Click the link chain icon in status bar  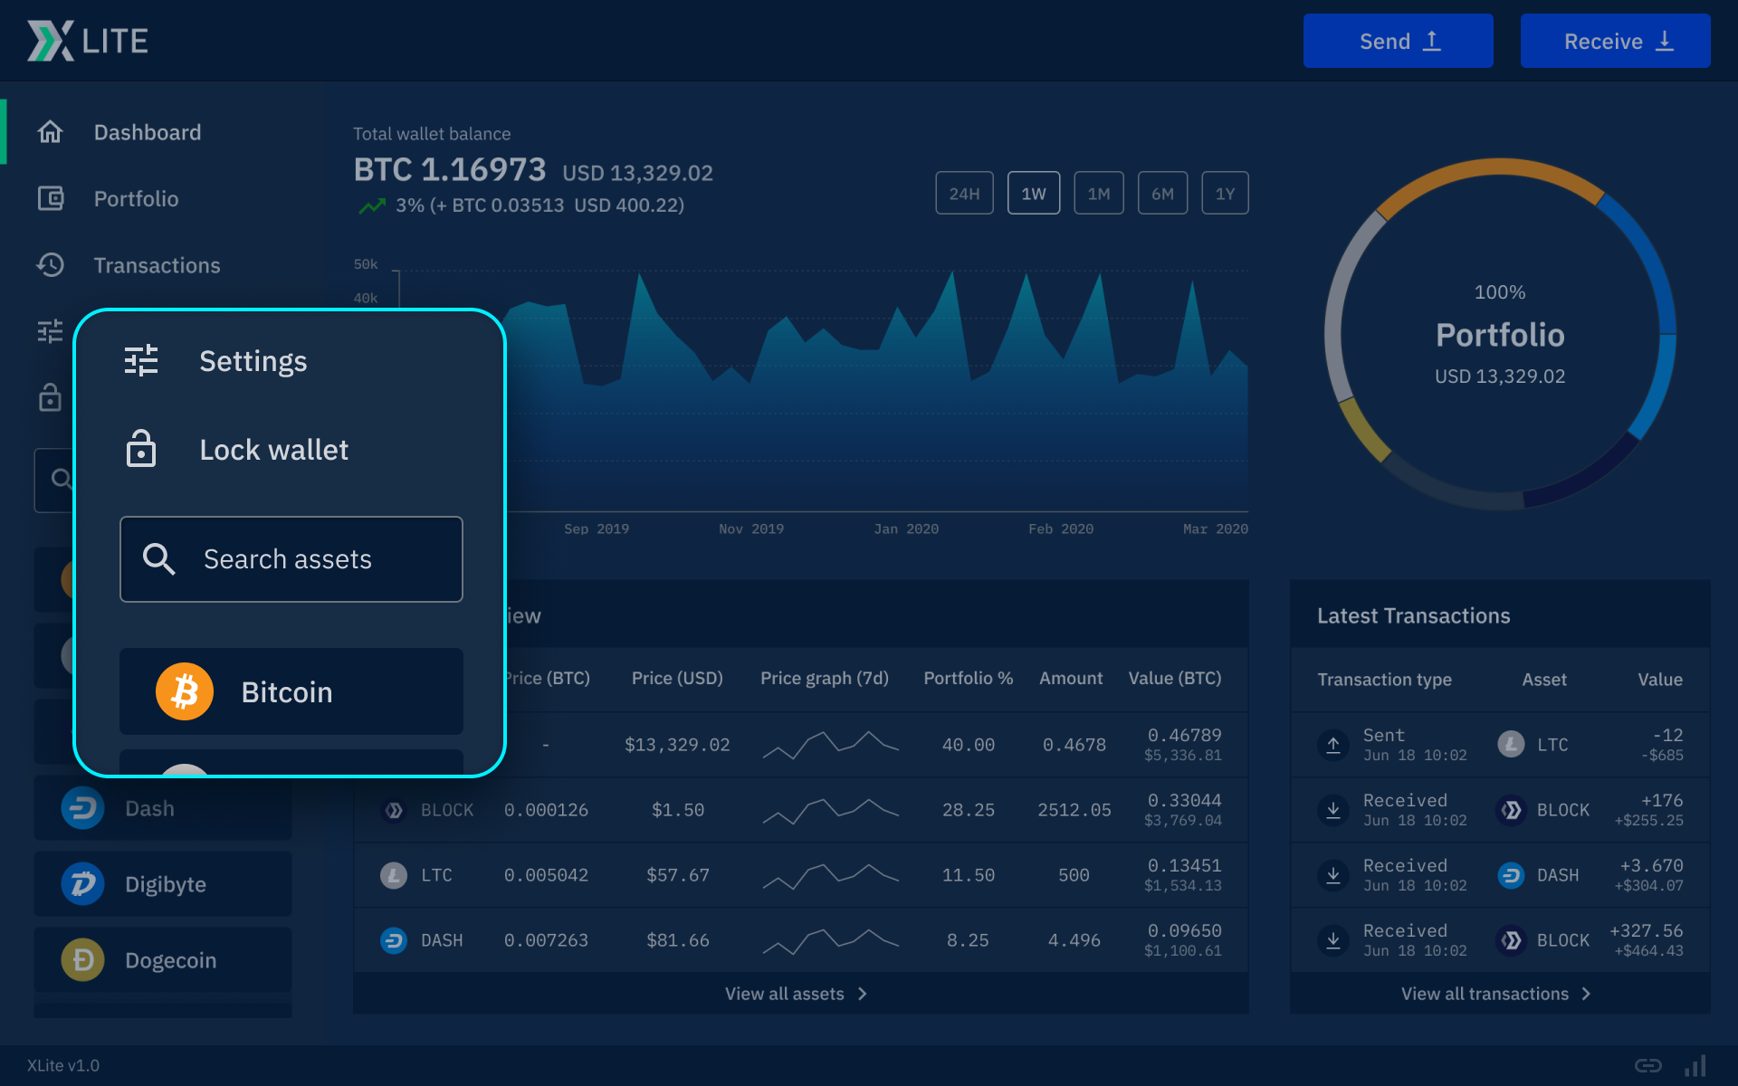click(x=1647, y=1065)
